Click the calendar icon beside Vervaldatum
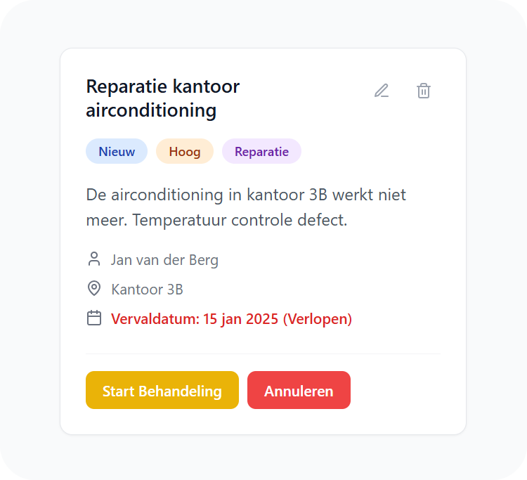The height and width of the screenshot is (480, 527). coord(94,318)
